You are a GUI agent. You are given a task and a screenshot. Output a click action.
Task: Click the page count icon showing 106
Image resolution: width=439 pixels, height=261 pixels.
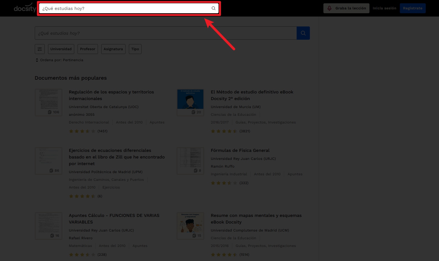coord(50,112)
